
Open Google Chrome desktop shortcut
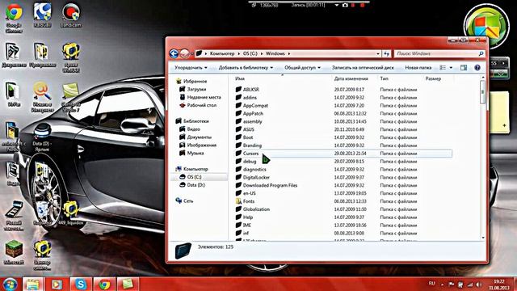tap(14, 18)
